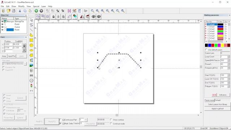This screenshot has width=231, height=130.
Task: Select the vector file import tool
Action: (31, 70)
